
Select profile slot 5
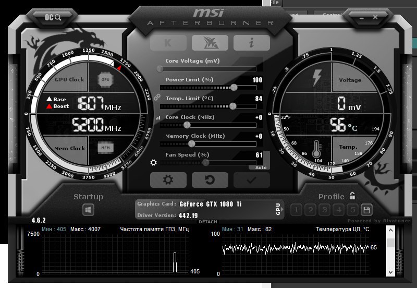click(x=352, y=210)
